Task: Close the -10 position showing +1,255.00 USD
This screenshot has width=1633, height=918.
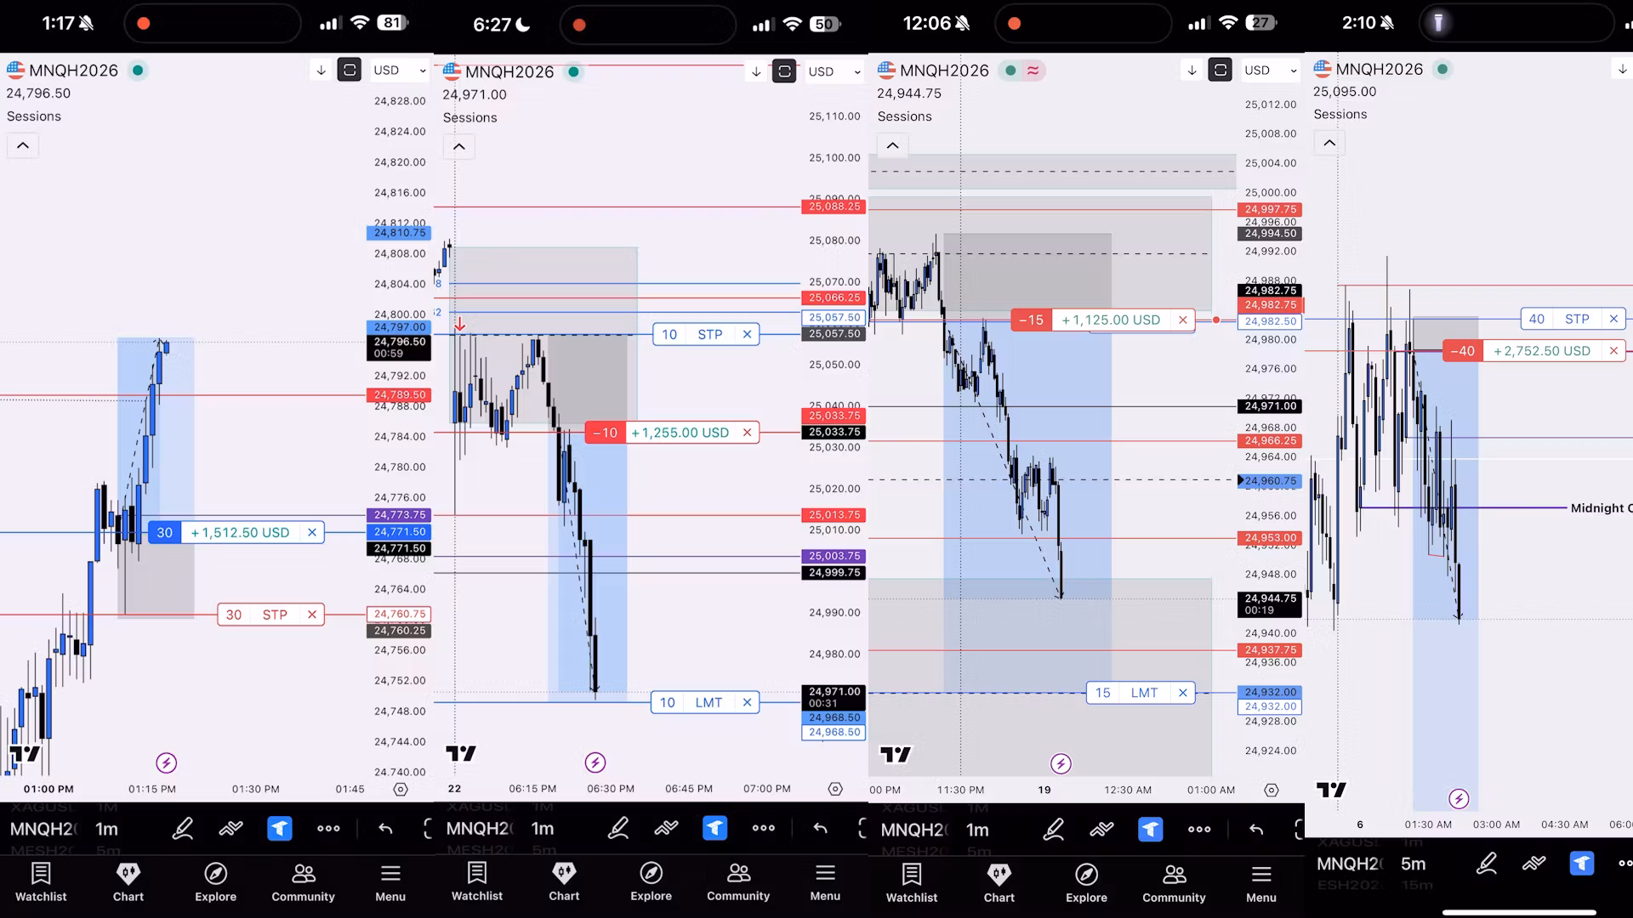Action: click(747, 433)
